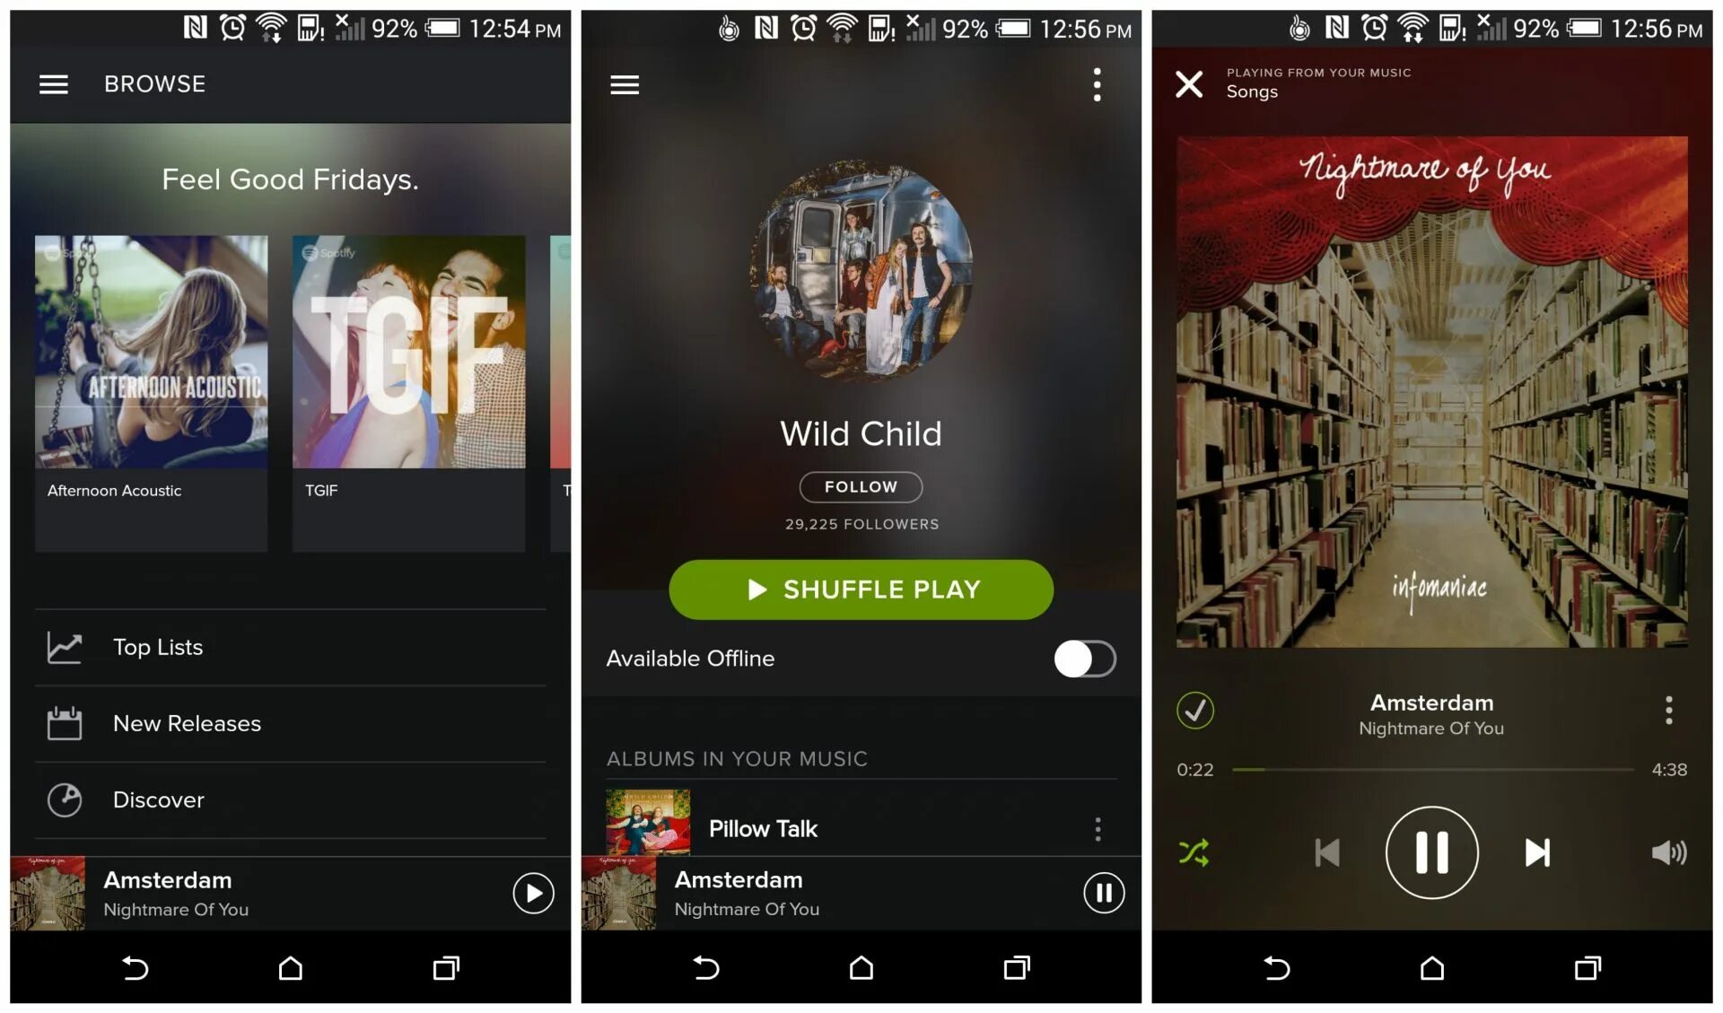Toggle follow status for Wild Child artist
Image resolution: width=1723 pixels, height=1013 pixels.
[x=861, y=486]
